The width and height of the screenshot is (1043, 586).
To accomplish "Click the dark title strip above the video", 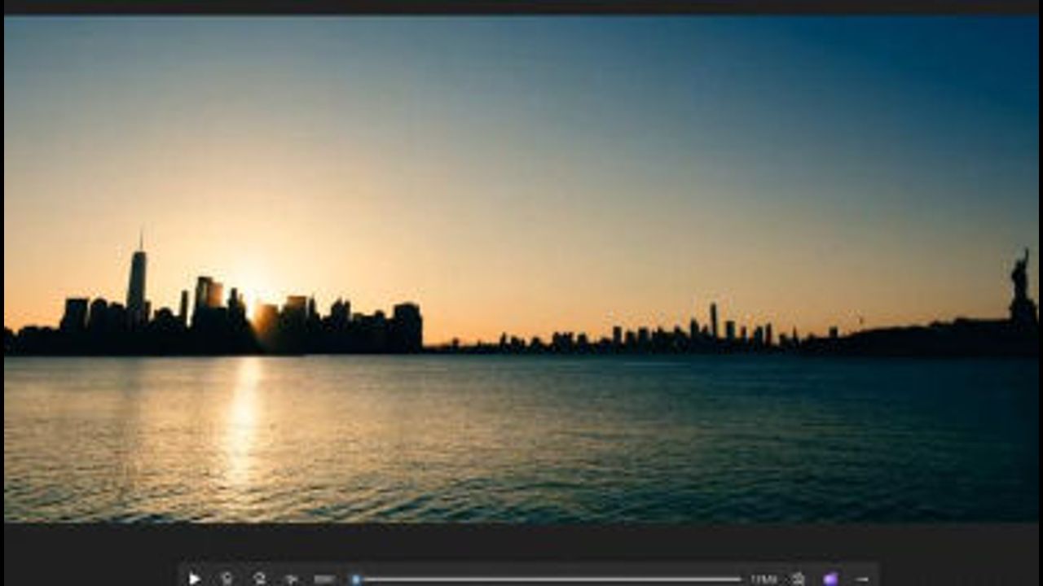I will pos(521,7).
